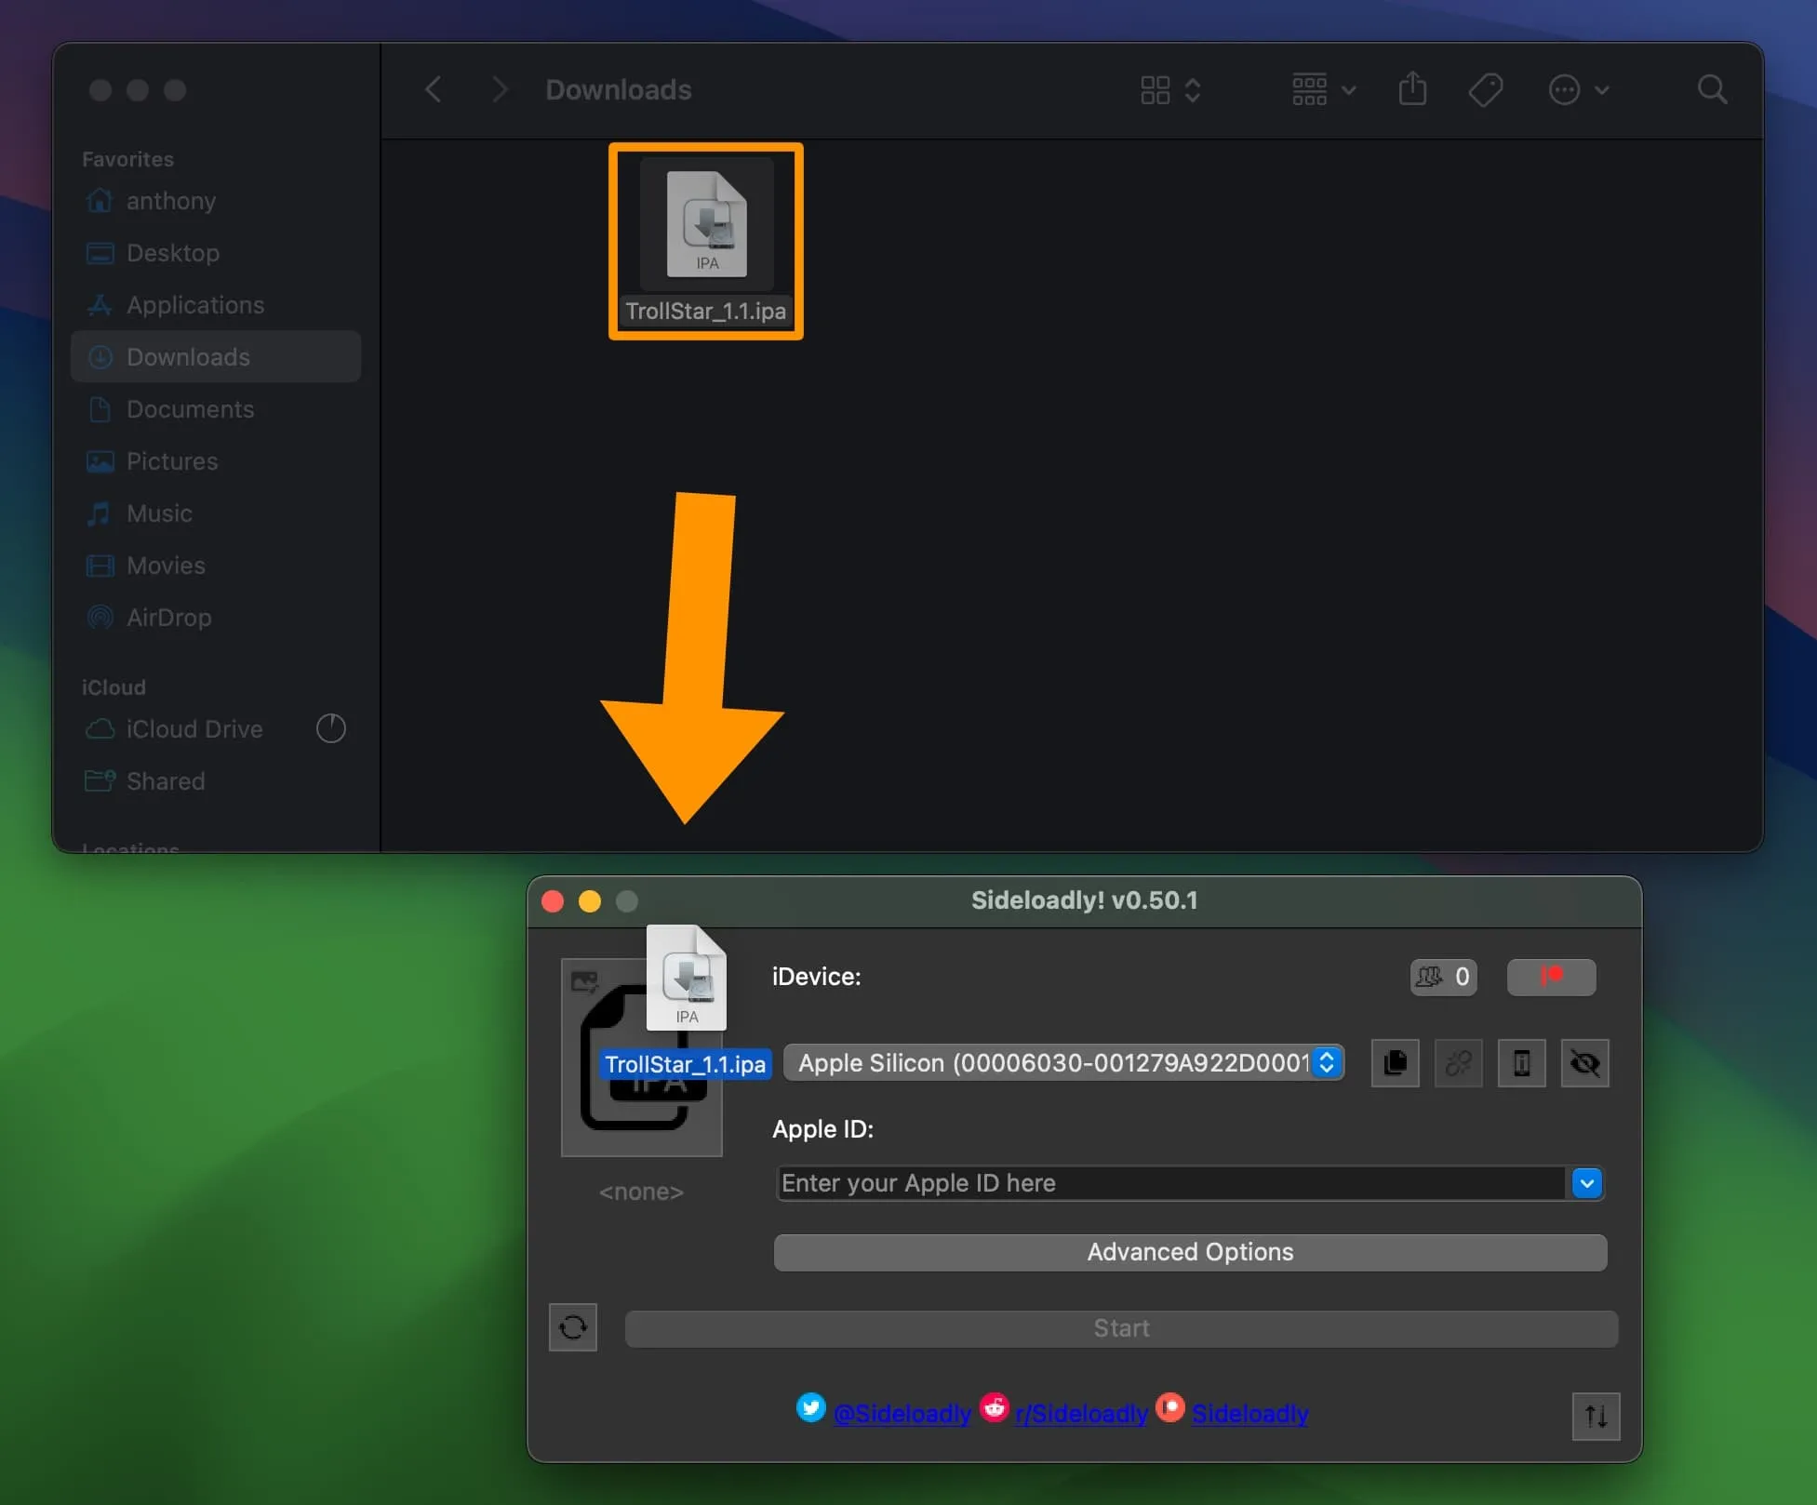This screenshot has width=1817, height=1505.
Task: Open the Finder Tags icon
Action: (1486, 90)
